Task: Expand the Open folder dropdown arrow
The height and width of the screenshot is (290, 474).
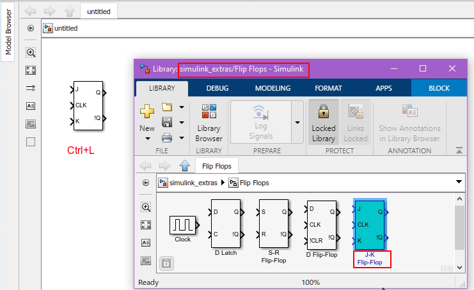Action: pos(182,107)
